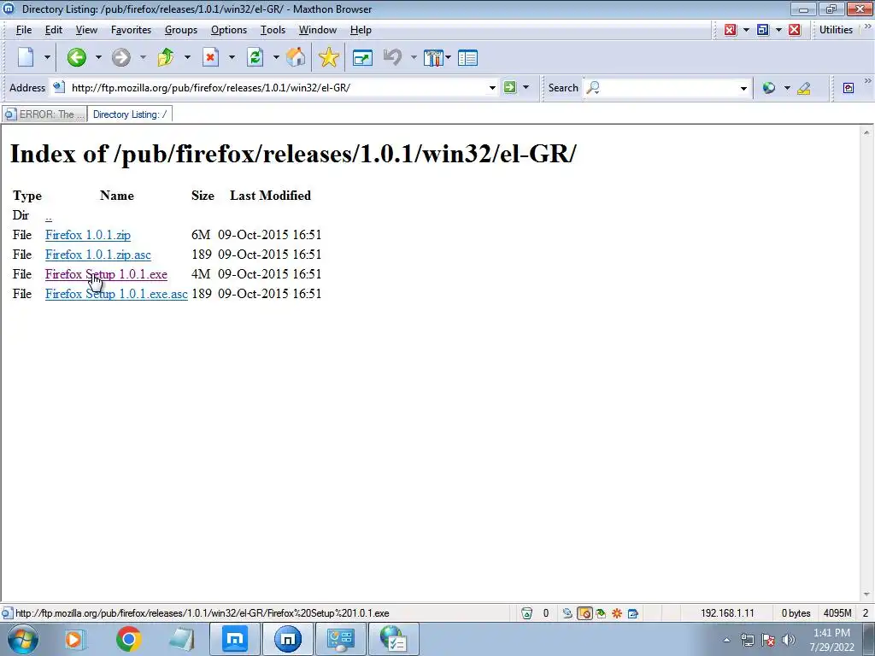Click the close-tab red X icon in menu bar
Viewport: 875px width, 656px height.
point(730,30)
